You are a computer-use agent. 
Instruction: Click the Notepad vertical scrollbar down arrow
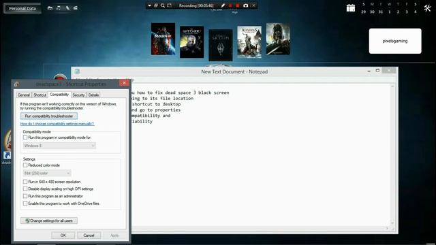click(x=392, y=223)
